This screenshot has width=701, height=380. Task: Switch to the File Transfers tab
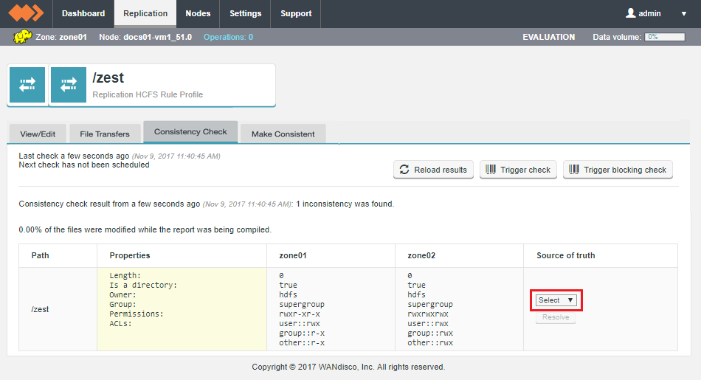click(105, 134)
